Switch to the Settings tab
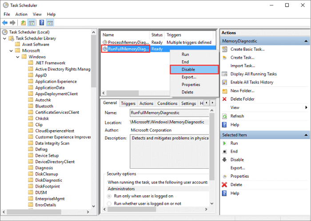The height and width of the screenshot is (221, 311). (188, 103)
